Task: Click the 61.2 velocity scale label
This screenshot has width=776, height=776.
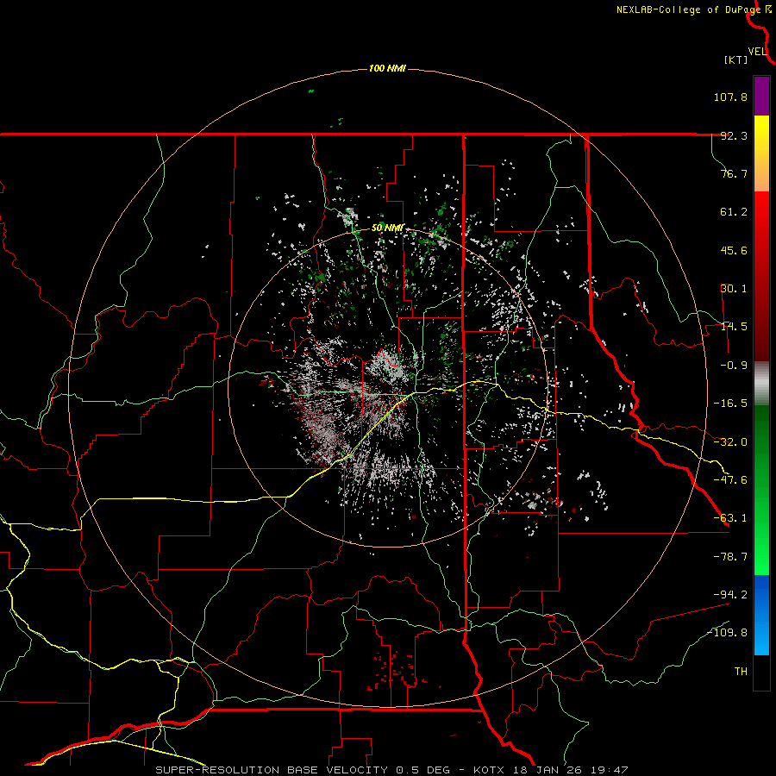Action: tap(734, 212)
